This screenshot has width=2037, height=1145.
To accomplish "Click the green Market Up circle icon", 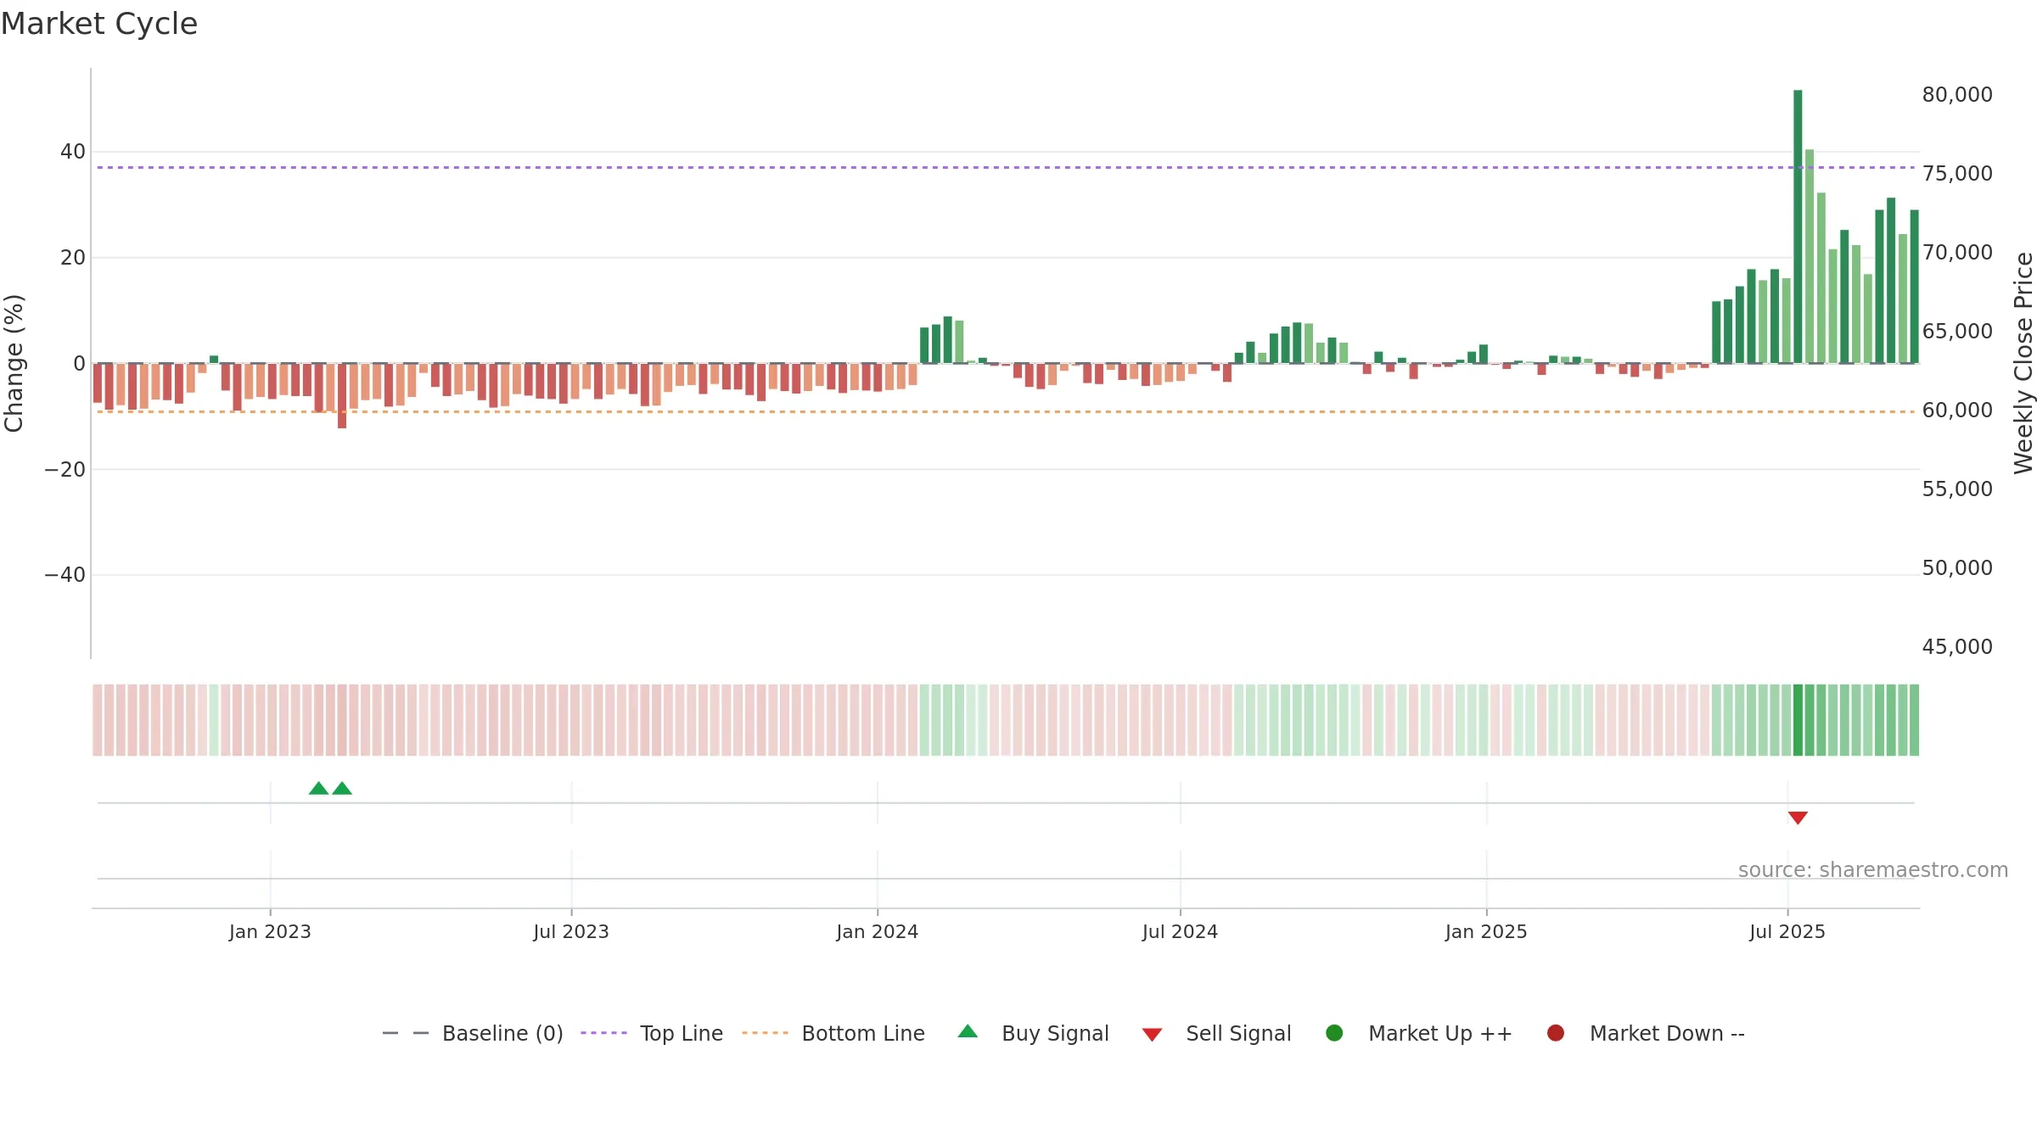I will [x=1334, y=1033].
